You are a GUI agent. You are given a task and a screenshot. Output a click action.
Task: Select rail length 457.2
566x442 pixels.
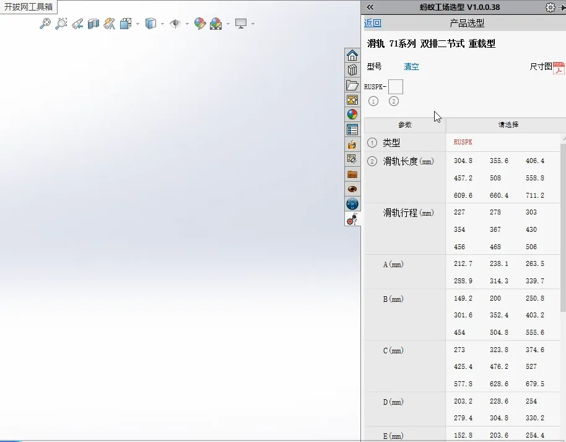point(463,178)
